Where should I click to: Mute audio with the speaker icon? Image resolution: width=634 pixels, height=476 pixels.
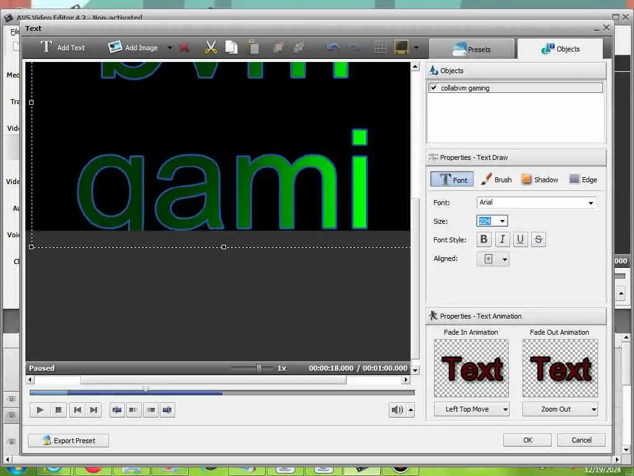tap(397, 410)
